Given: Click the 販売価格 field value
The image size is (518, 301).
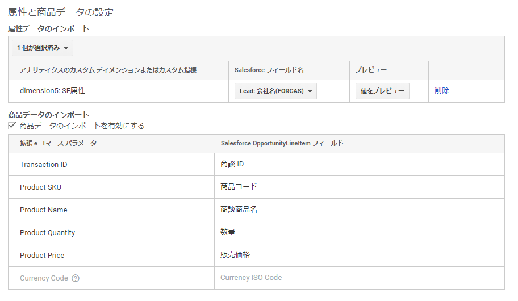Looking at the screenshot, I should [235, 255].
